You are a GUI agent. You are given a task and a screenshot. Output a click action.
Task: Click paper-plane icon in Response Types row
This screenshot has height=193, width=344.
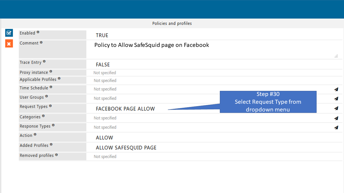coord(336,128)
